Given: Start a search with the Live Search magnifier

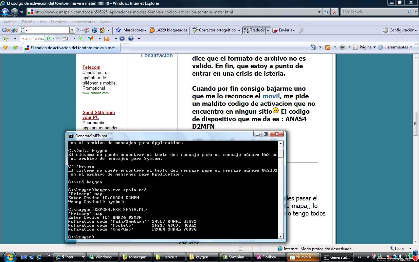Looking at the screenshot, I should click(x=410, y=12).
